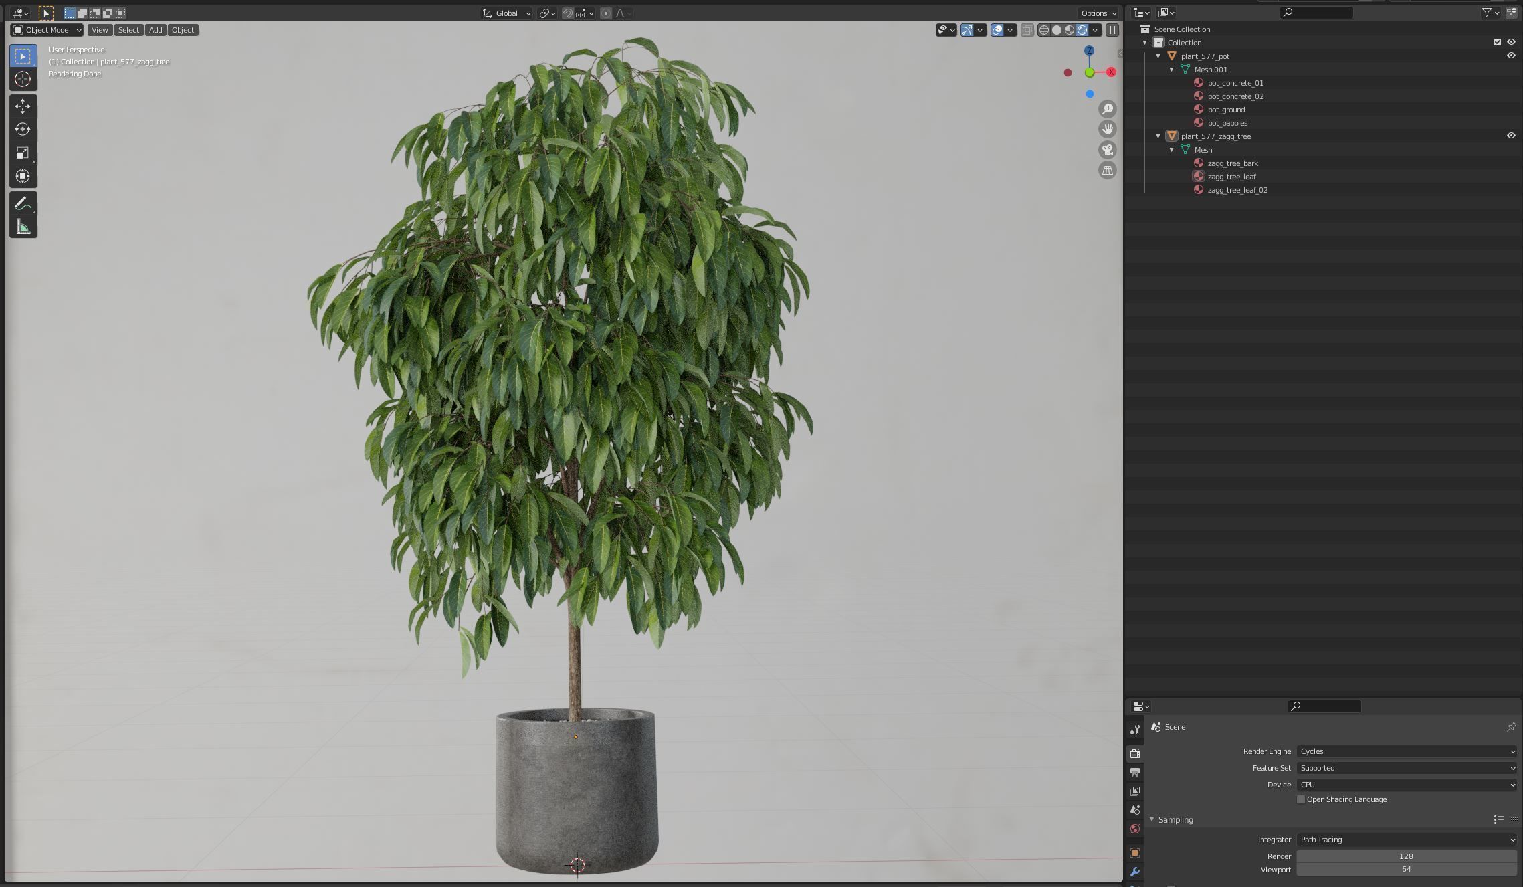Click the Options button
The width and height of the screenshot is (1523, 887).
(1098, 13)
